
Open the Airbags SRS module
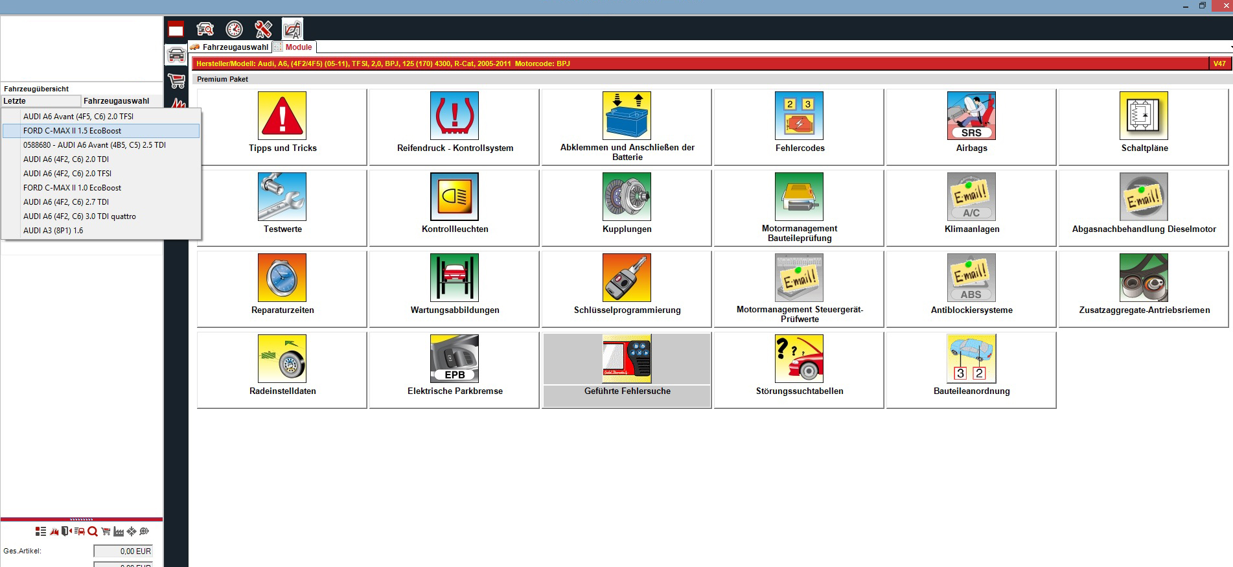pyautogui.click(x=971, y=126)
